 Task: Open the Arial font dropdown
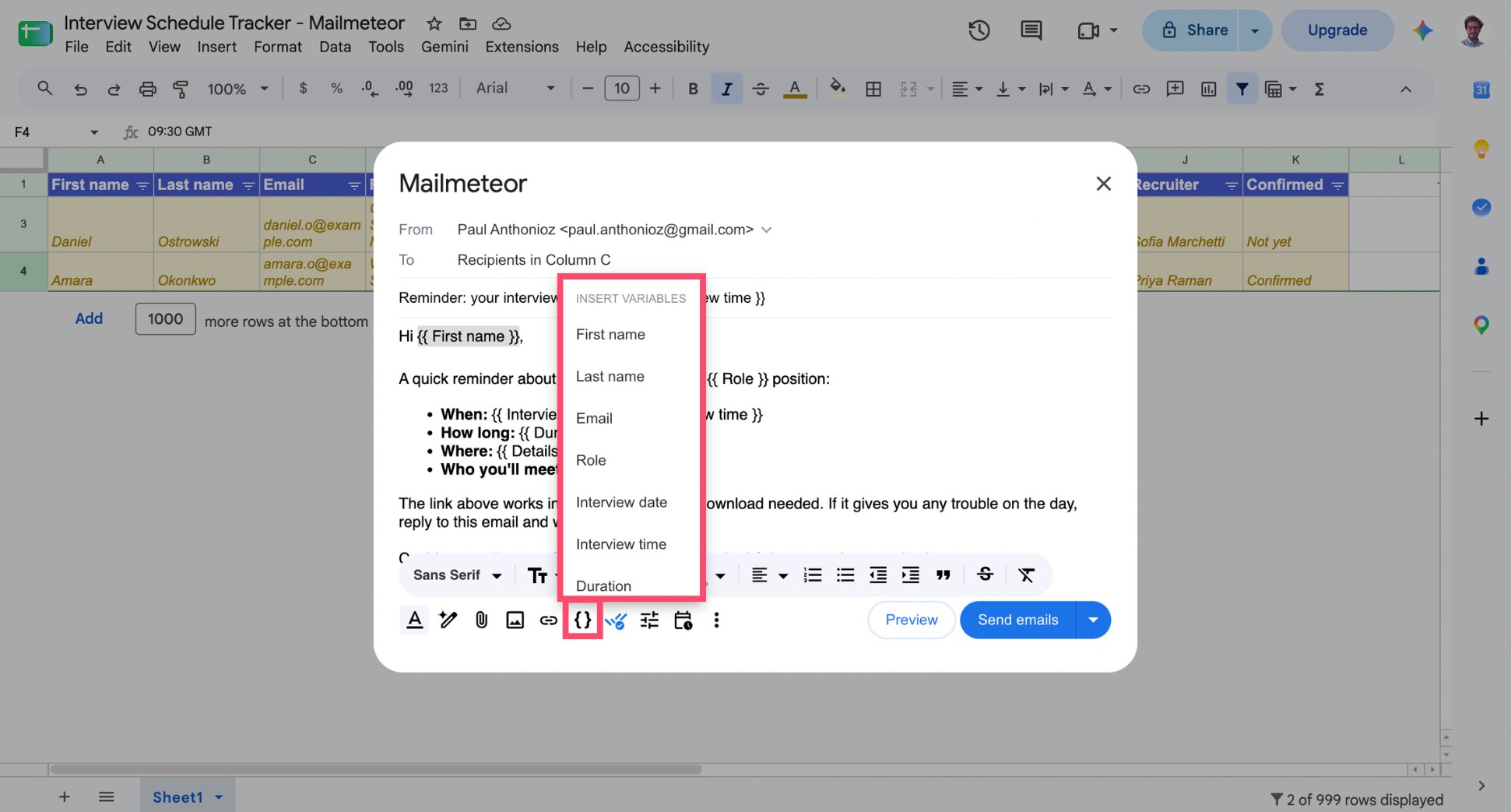coord(515,88)
